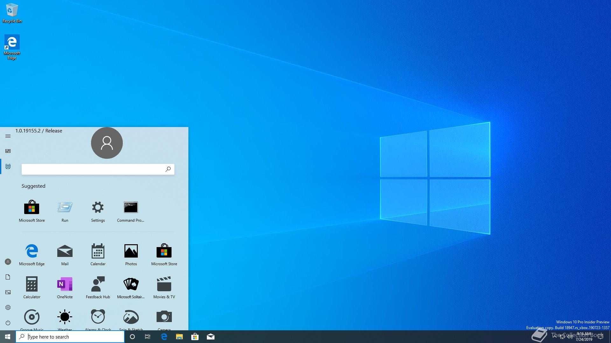Open the Action Center notifications icon
Screen dimensions: 611x343
click(x=600, y=337)
